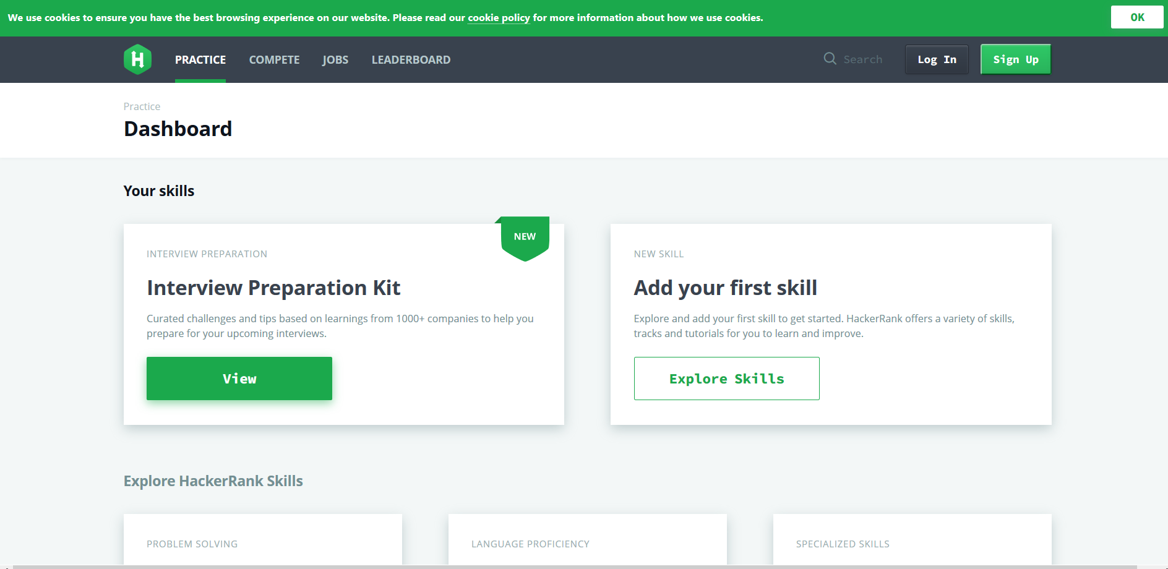This screenshot has height=569, width=1168.
Task: Dismiss cookie banner with OK
Action: (x=1137, y=17)
